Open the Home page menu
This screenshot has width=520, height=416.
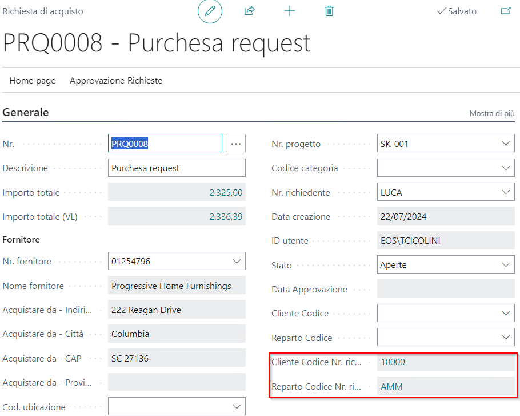point(33,80)
